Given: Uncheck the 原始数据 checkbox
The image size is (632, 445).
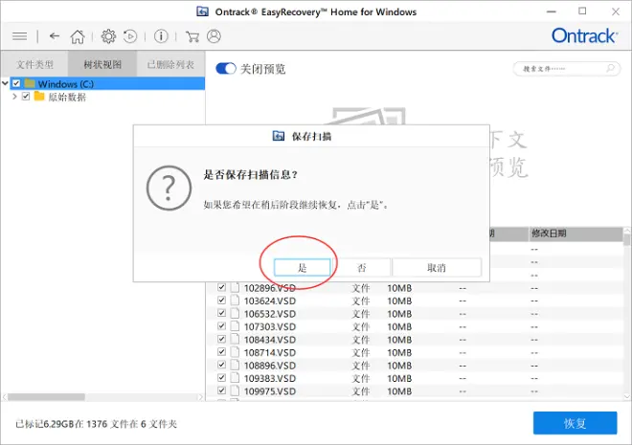Looking at the screenshot, I should pyautogui.click(x=26, y=97).
